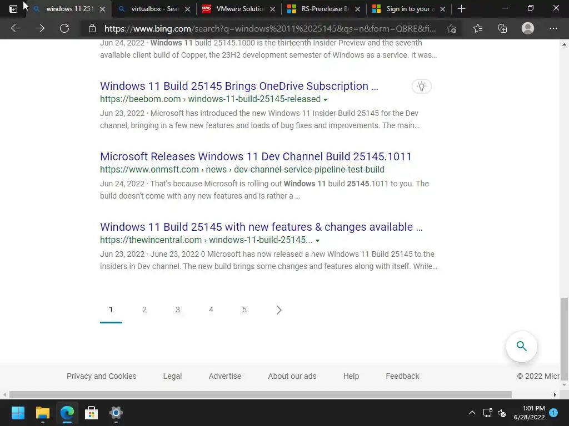Click the scroll up arrow
The image size is (569, 426).
tap(564, 44)
